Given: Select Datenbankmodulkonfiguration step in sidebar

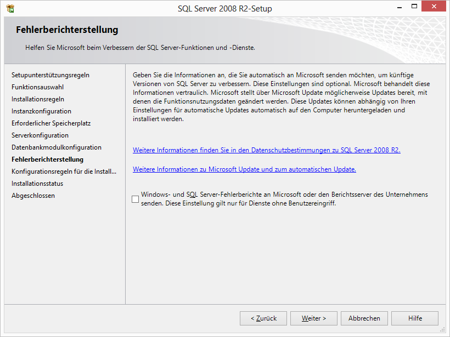Looking at the screenshot, I should (57, 147).
